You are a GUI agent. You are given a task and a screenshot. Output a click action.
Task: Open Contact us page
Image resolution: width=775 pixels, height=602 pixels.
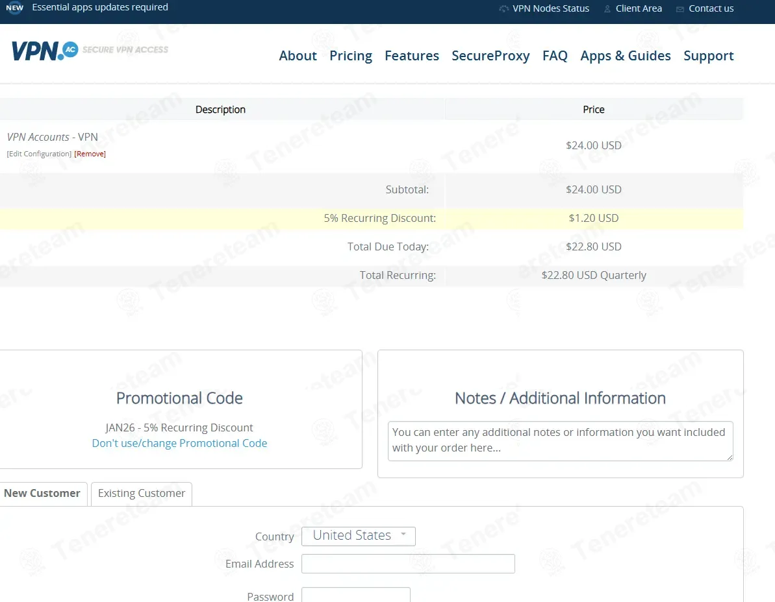(x=711, y=8)
